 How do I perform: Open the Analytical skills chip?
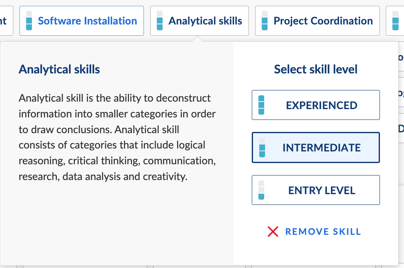[200, 21]
